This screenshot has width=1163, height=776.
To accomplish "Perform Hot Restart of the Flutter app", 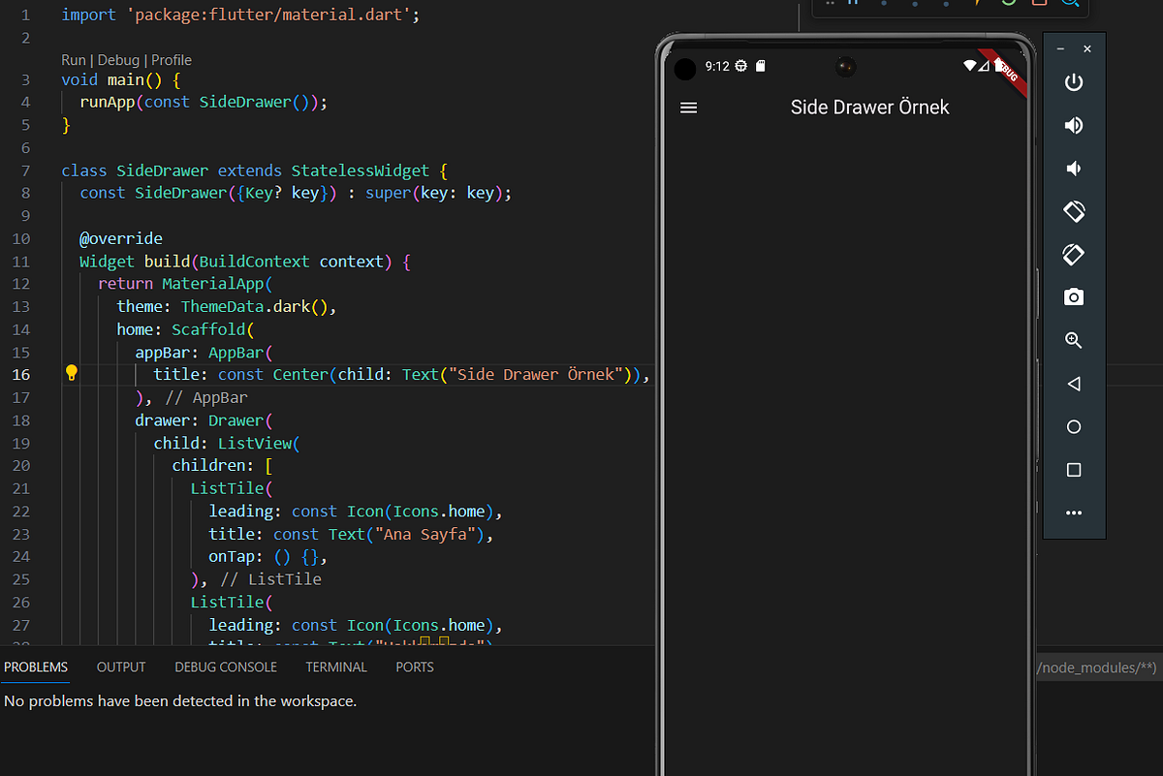I will [x=1010, y=6].
